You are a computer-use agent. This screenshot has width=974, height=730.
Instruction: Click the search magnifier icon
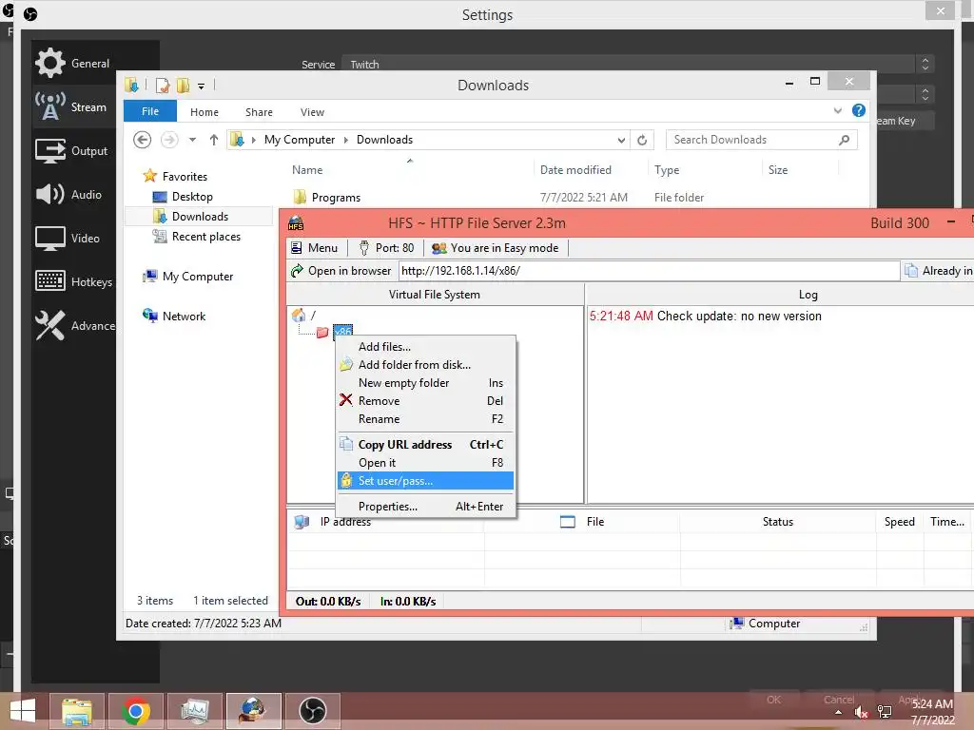pos(845,140)
